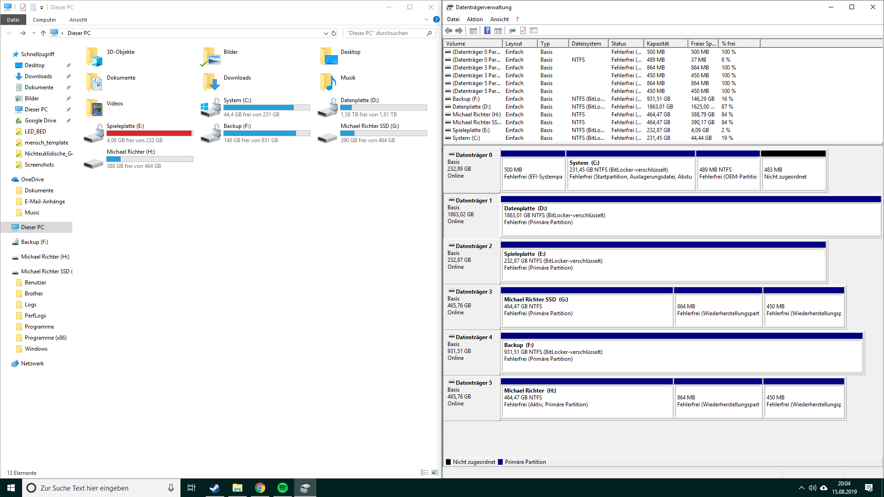Click the red Spieleplatte (E:) usage bar
Image resolution: width=884 pixels, height=497 pixels.
point(150,133)
